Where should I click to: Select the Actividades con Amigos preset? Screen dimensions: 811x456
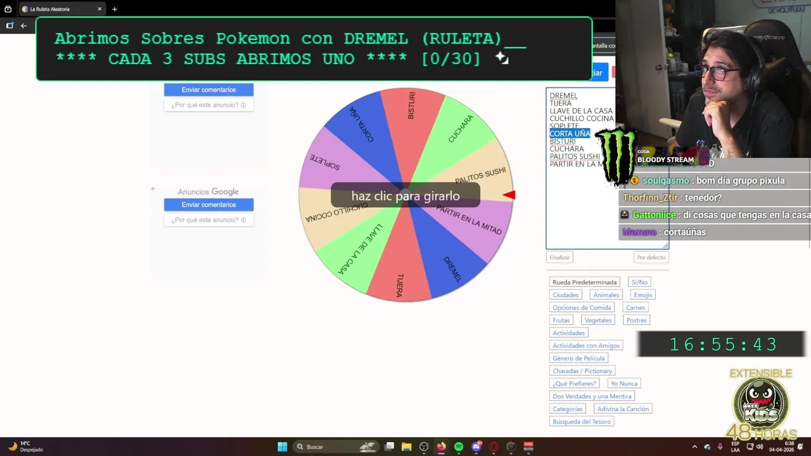click(x=586, y=346)
